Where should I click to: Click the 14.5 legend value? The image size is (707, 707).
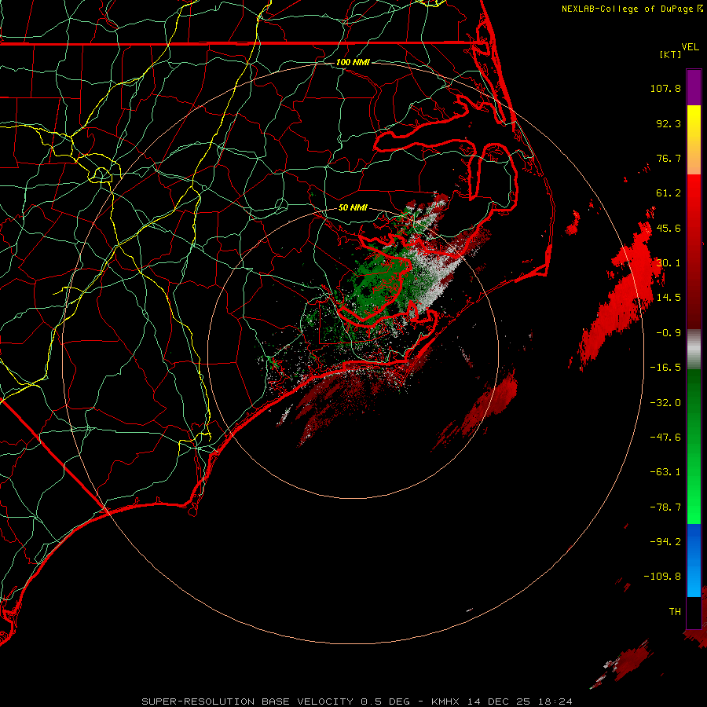[669, 298]
